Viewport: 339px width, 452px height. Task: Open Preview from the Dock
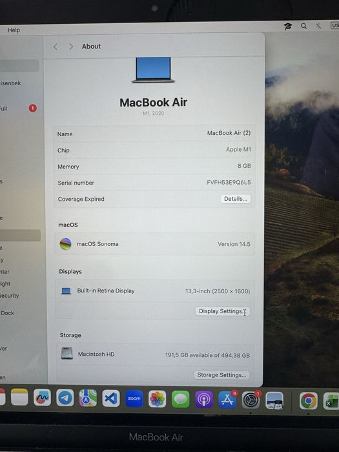274,400
